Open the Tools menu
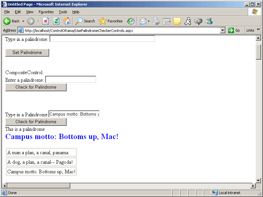The height and width of the screenshot is (197, 263). click(x=63, y=12)
